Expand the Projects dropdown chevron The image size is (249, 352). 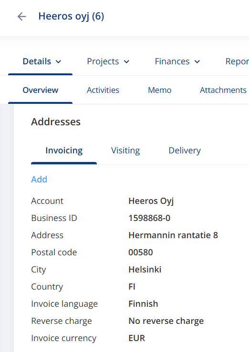126,62
